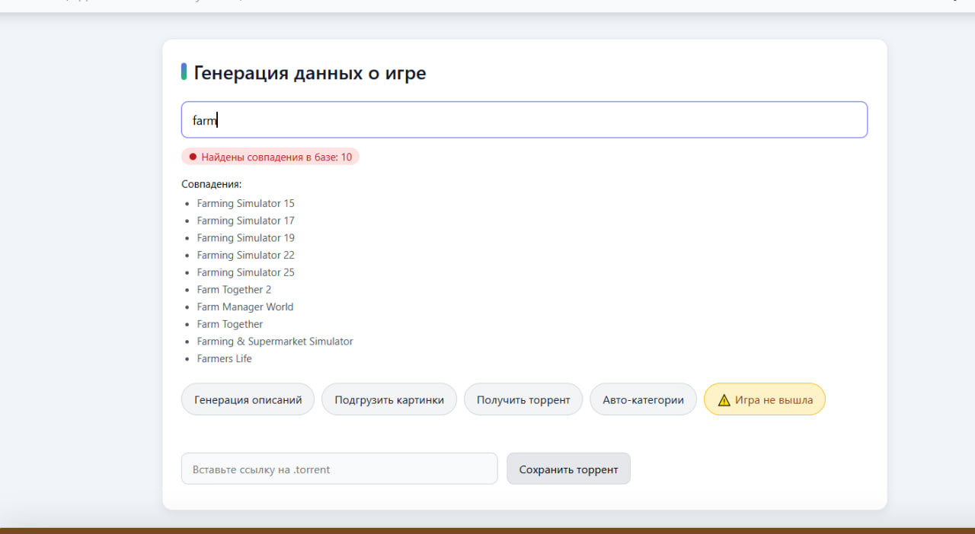Select "Farming Simulator 17" in the matches list
975x534 pixels.
point(245,221)
